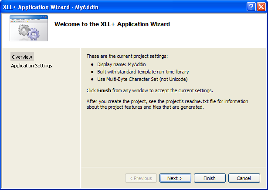268x190 pixels.
Task: Click the Multi-Byte Character Set line
Action: click(142, 79)
